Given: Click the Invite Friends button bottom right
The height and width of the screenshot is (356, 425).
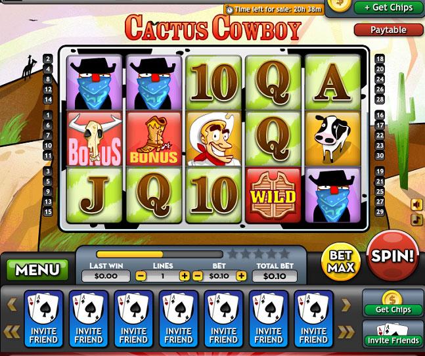Looking at the screenshot, I should point(393,334).
